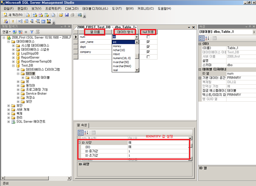Screen dimensions: 256x186
Task: Open a new Database Engine query icon
Action: [28, 15]
